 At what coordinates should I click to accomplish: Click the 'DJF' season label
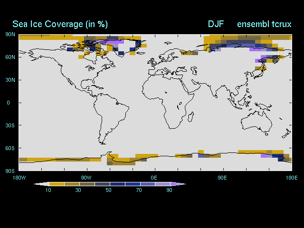pos(216,24)
